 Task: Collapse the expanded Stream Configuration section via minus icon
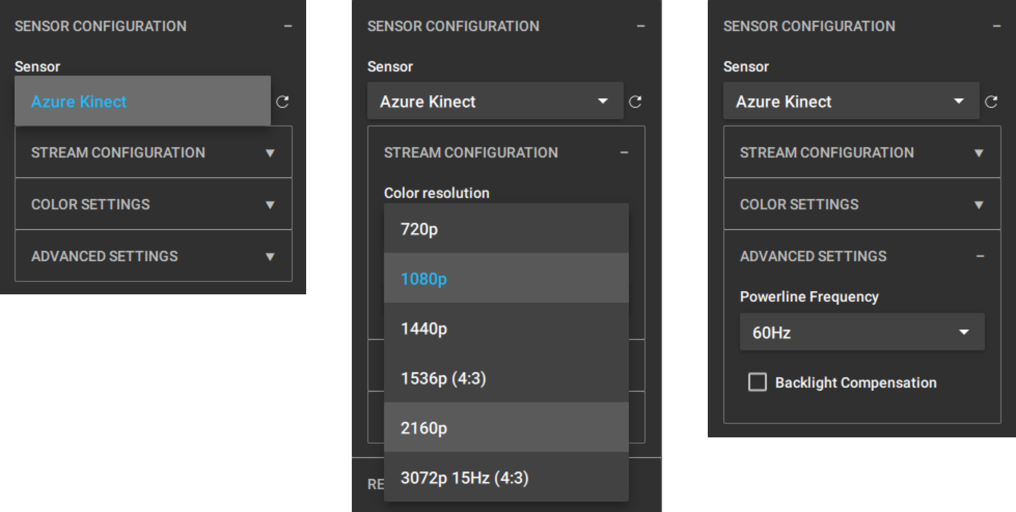pos(624,152)
